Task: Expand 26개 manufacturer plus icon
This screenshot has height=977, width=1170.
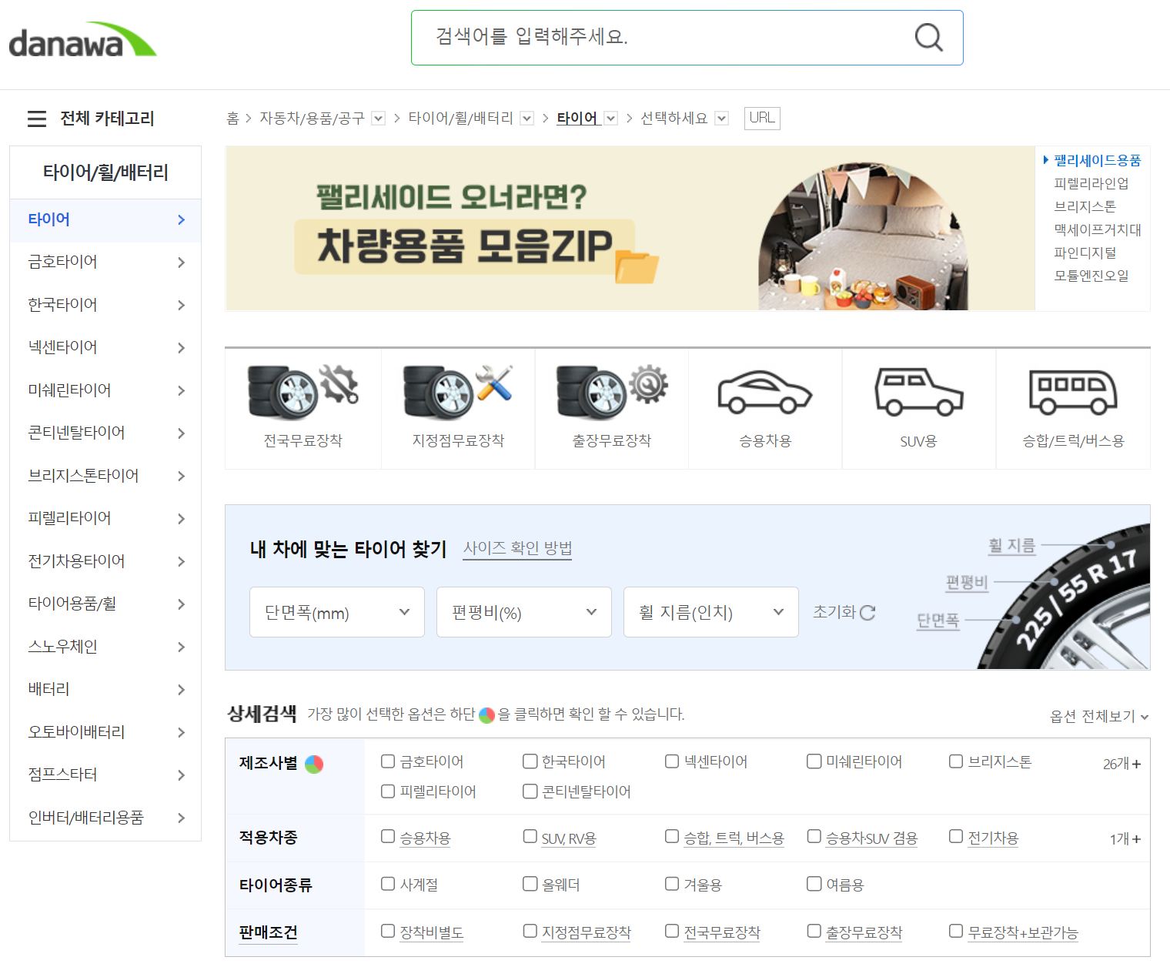Action: (x=1136, y=764)
